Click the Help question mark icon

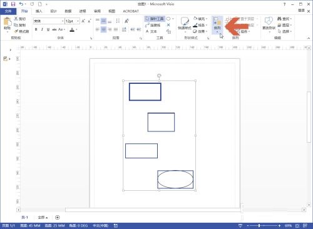tap(284, 4)
